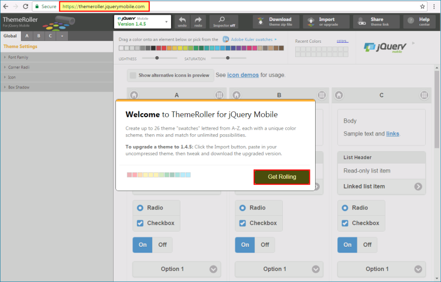Open the Option 1 select in swatch C

381,269
